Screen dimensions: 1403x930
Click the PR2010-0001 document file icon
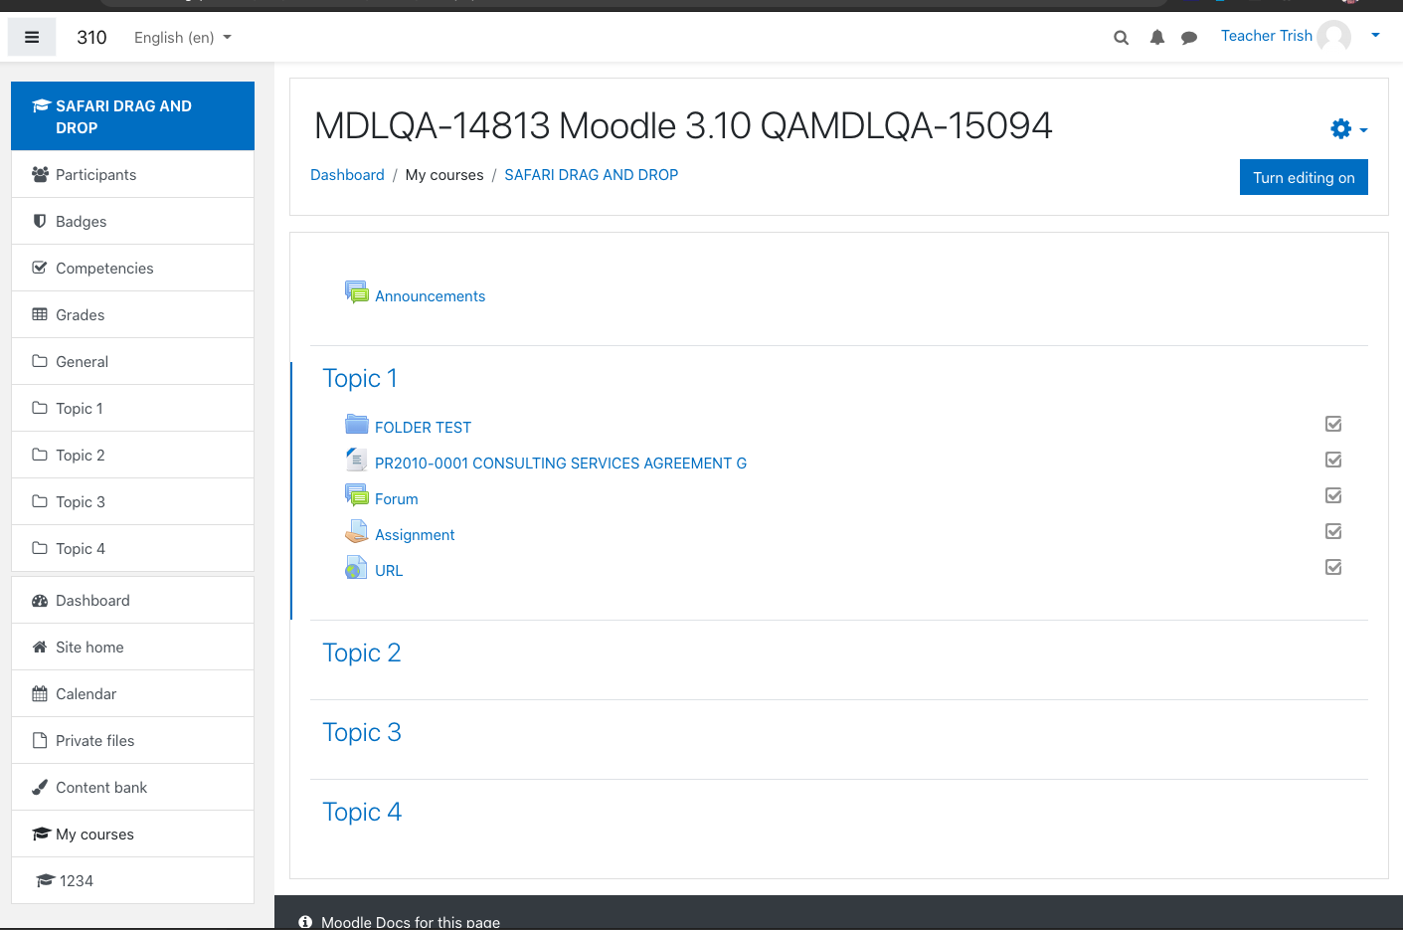[357, 460]
